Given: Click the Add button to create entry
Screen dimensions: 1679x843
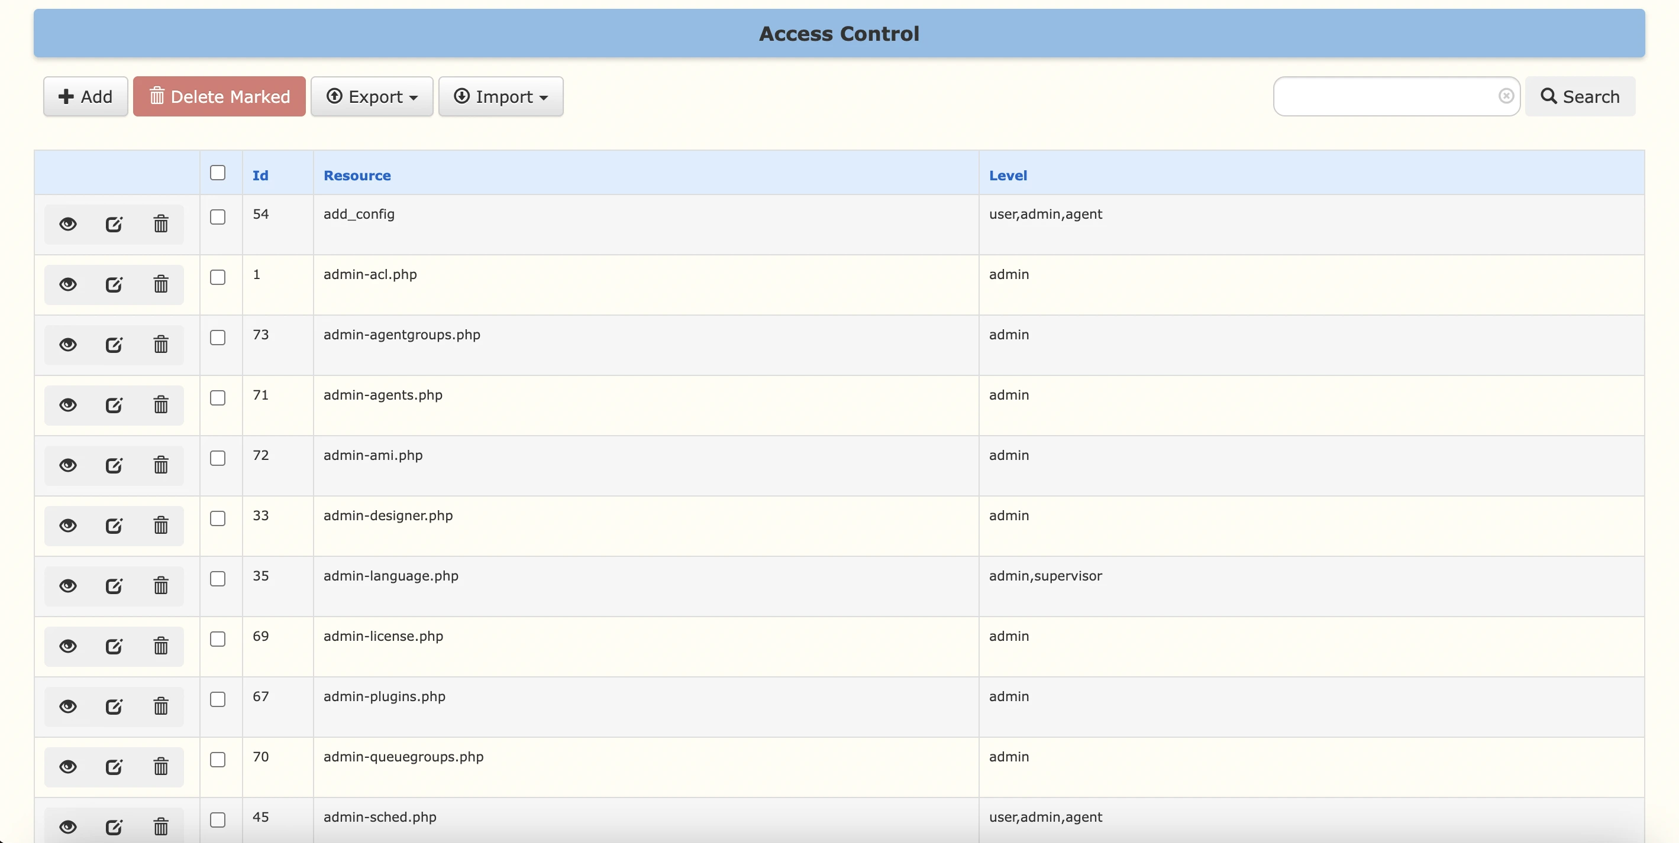Looking at the screenshot, I should pyautogui.click(x=85, y=96).
